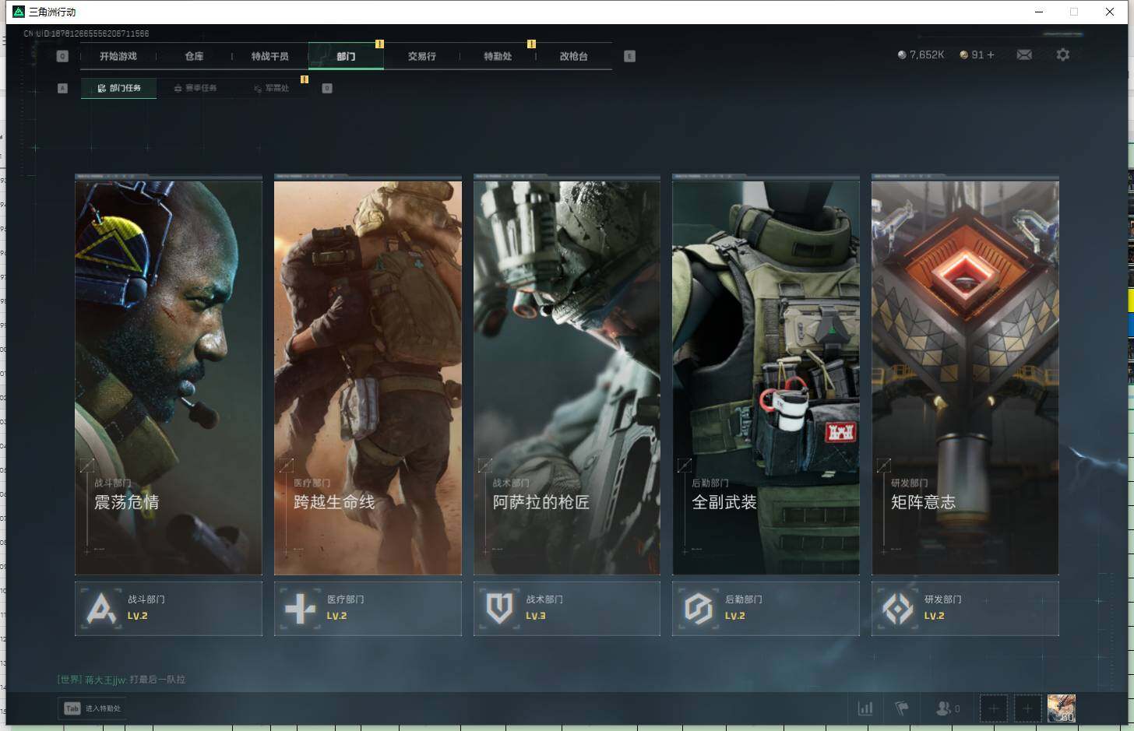Open the 特勤处 tab
Image resolution: width=1134 pixels, height=731 pixels.
498,56
